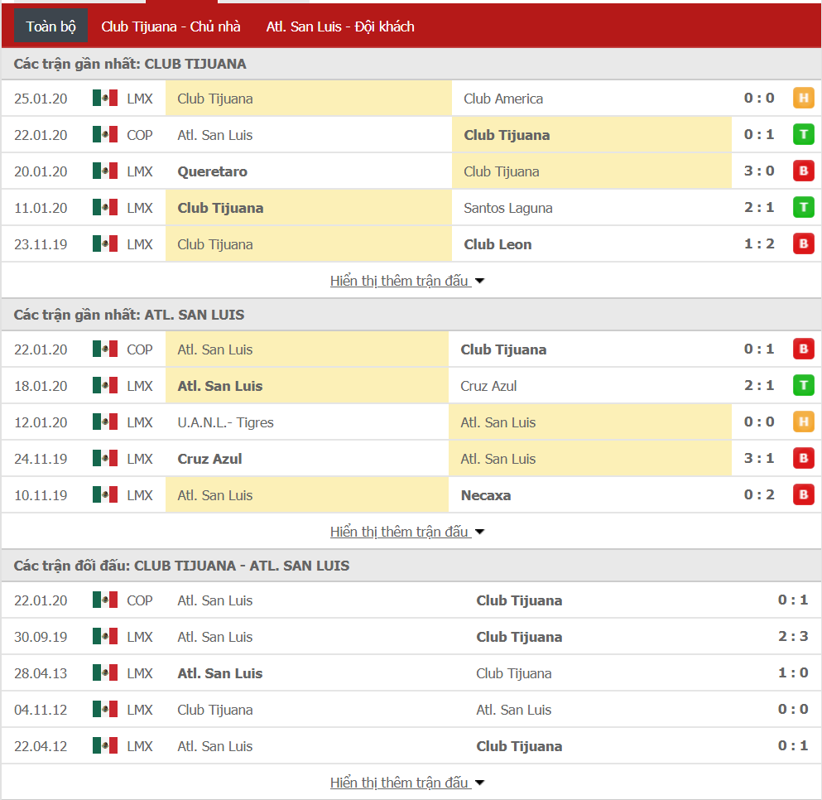Click bold Atl. San Luis on 28.04.13 row
The height and width of the screenshot is (800, 822).
(x=219, y=673)
